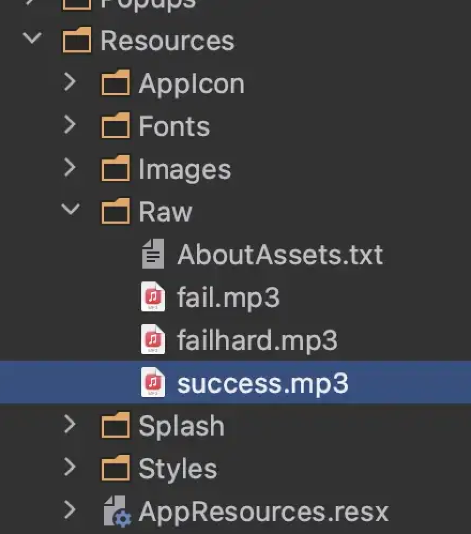471x534 pixels.
Task: Click the Raw folder icon
Action: tap(115, 211)
